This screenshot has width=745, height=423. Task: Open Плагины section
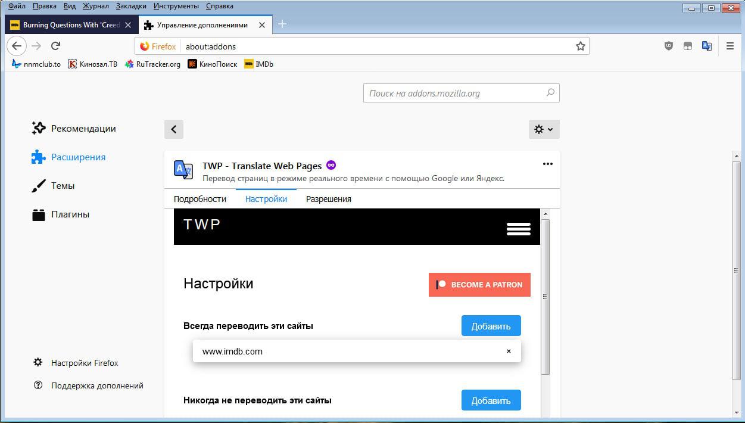[x=60, y=214]
